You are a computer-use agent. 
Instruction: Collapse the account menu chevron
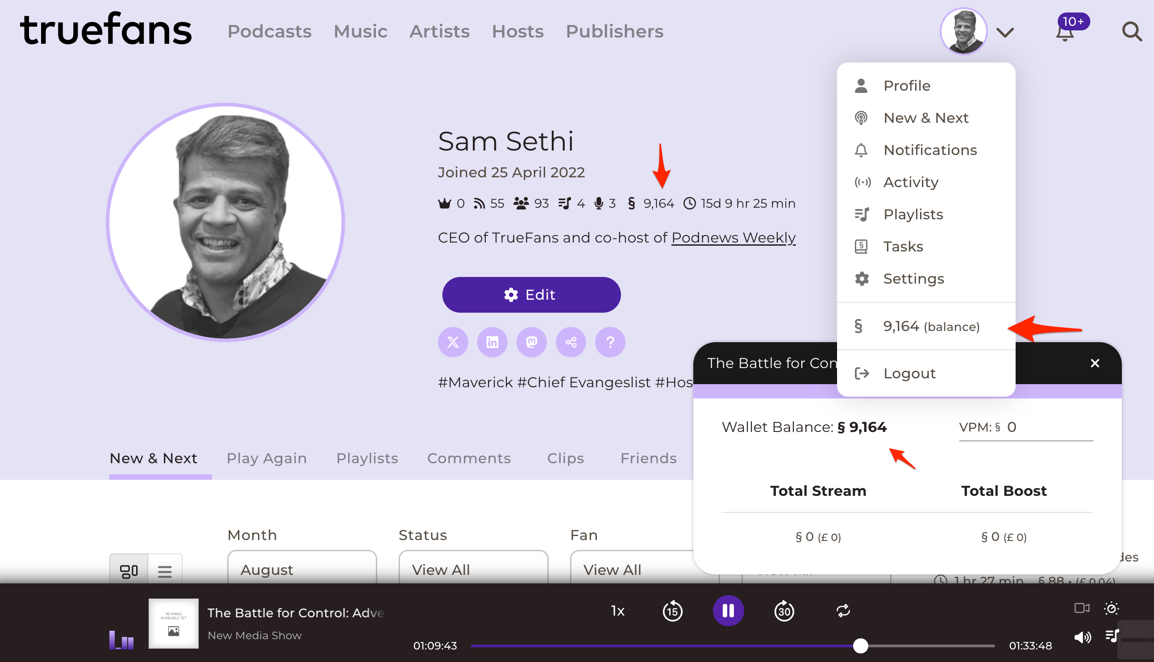click(x=1005, y=32)
